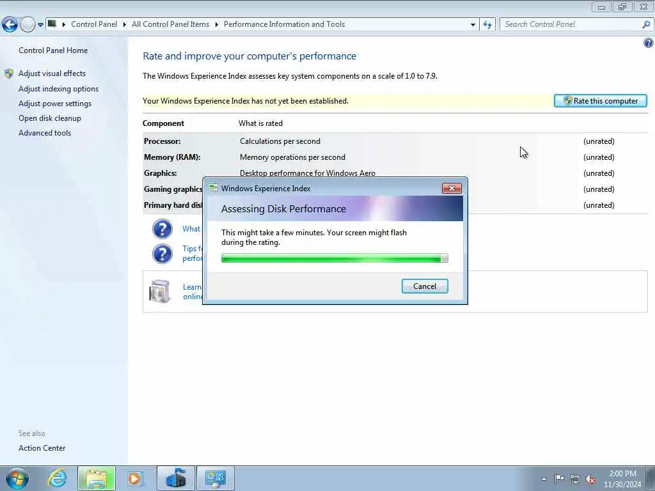Click the blue computer taskbar app icon

(176, 478)
